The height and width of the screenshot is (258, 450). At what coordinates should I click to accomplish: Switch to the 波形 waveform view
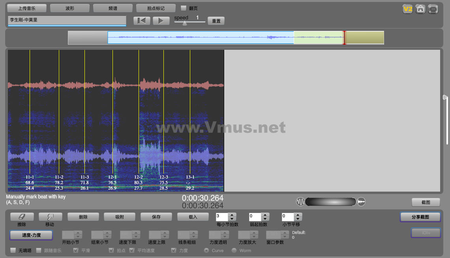click(70, 8)
